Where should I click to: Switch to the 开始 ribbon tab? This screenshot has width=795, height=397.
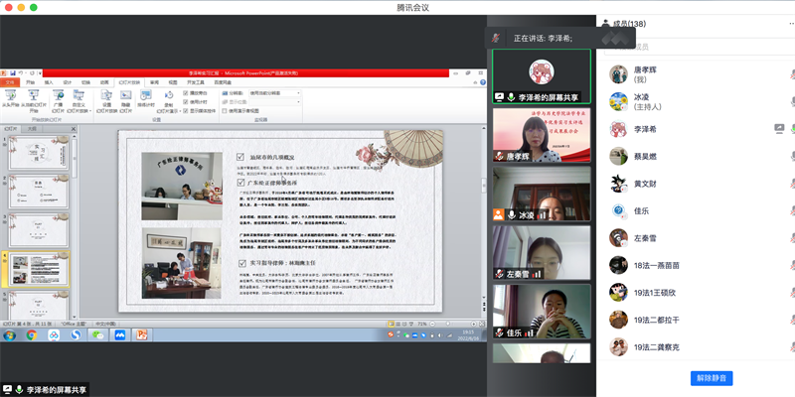tap(30, 82)
